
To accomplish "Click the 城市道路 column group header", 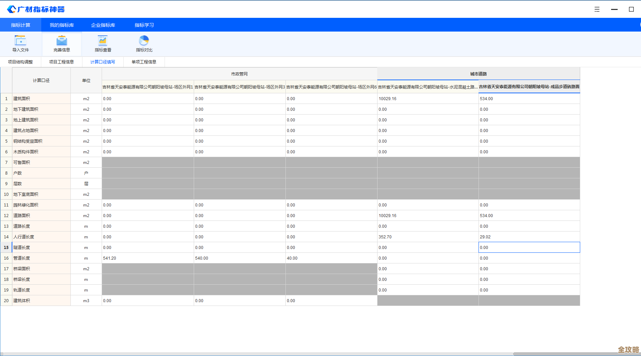I will click(x=478, y=74).
